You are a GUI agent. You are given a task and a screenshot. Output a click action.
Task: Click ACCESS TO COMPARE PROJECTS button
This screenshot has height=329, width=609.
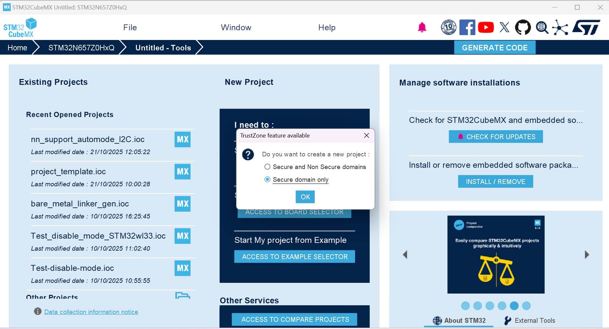pos(295,319)
